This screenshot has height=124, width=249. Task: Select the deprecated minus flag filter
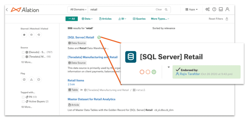click(39, 80)
